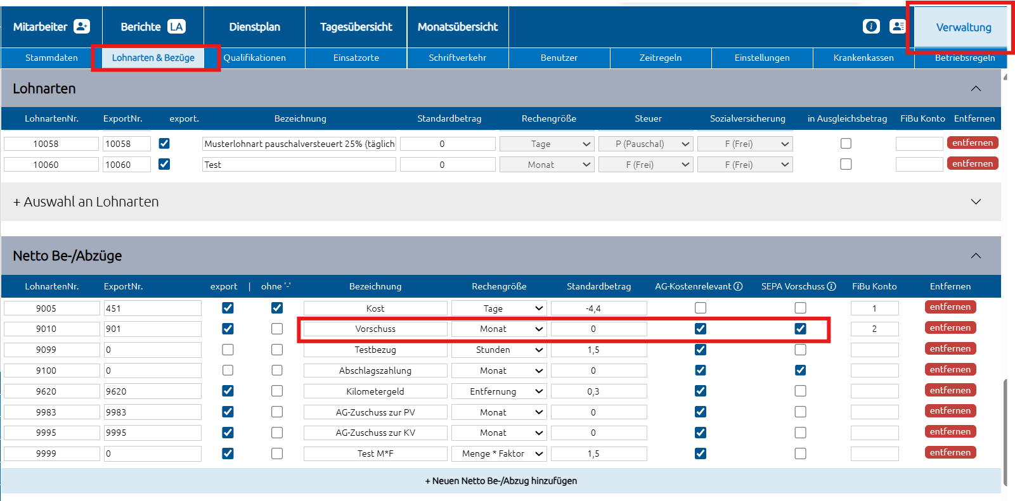Click info icon next to SEPA Vorschuss

coord(831,286)
